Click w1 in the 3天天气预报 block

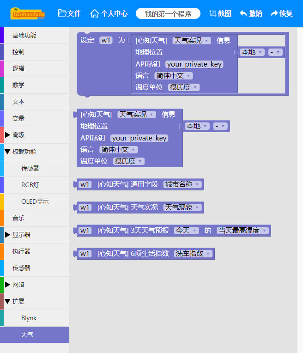(85, 231)
